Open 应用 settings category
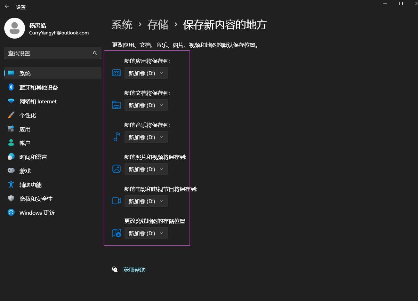Image resolution: width=418 pixels, height=301 pixels. click(x=53, y=129)
